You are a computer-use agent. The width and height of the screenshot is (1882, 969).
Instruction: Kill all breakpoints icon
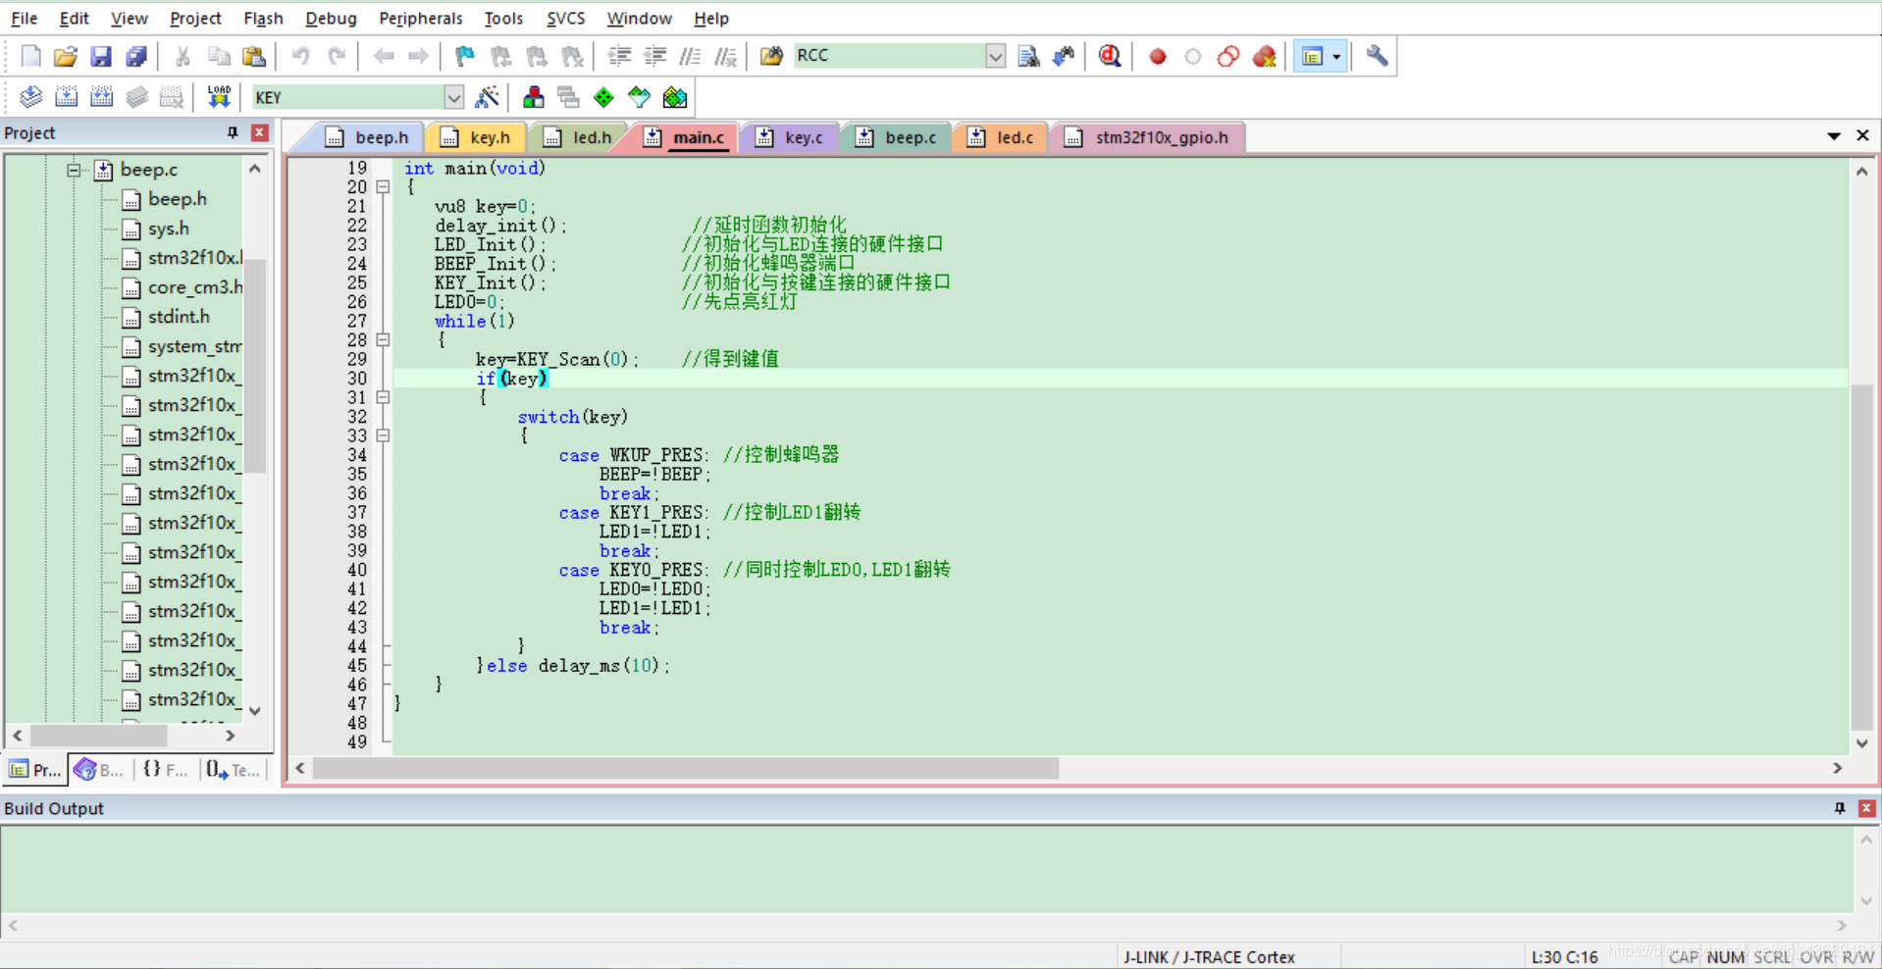click(x=1264, y=57)
